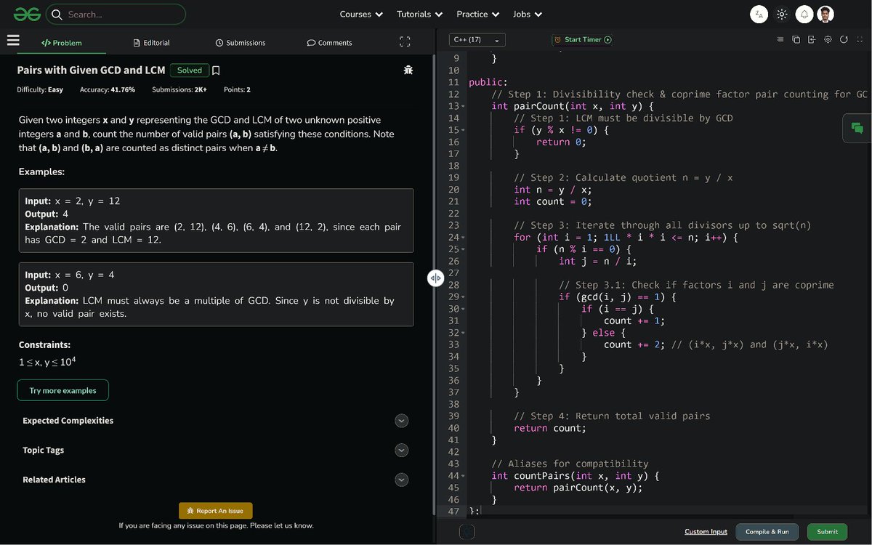
Task: Select the Problem tab
Action: point(62,43)
